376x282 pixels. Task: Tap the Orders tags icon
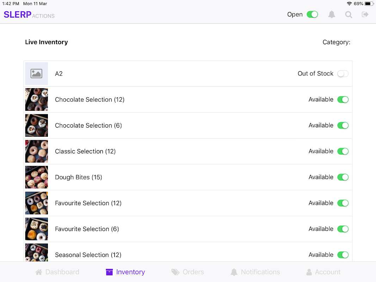pos(175,272)
